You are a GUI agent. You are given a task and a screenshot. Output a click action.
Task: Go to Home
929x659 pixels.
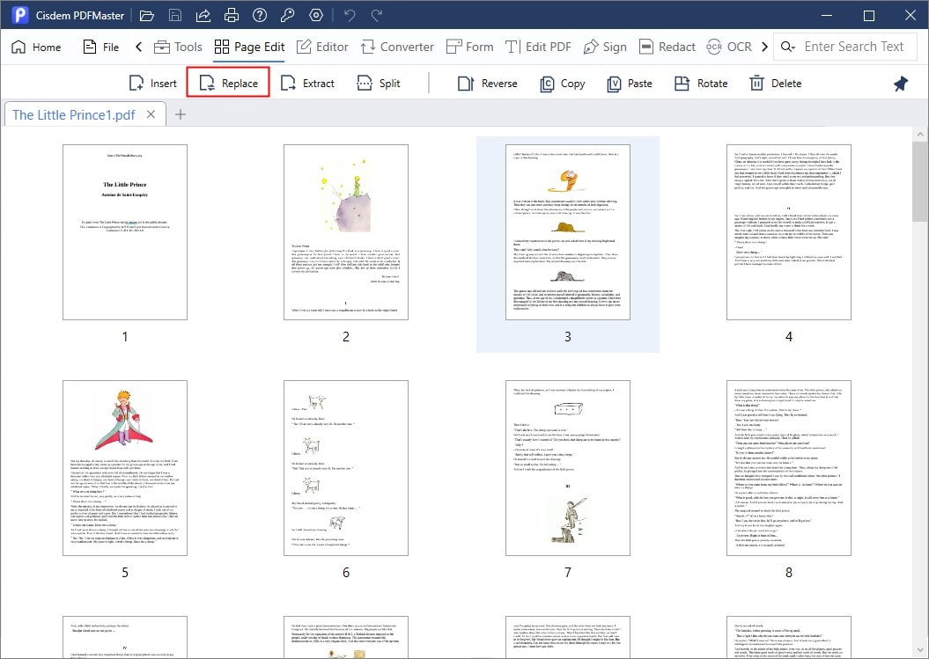(36, 47)
